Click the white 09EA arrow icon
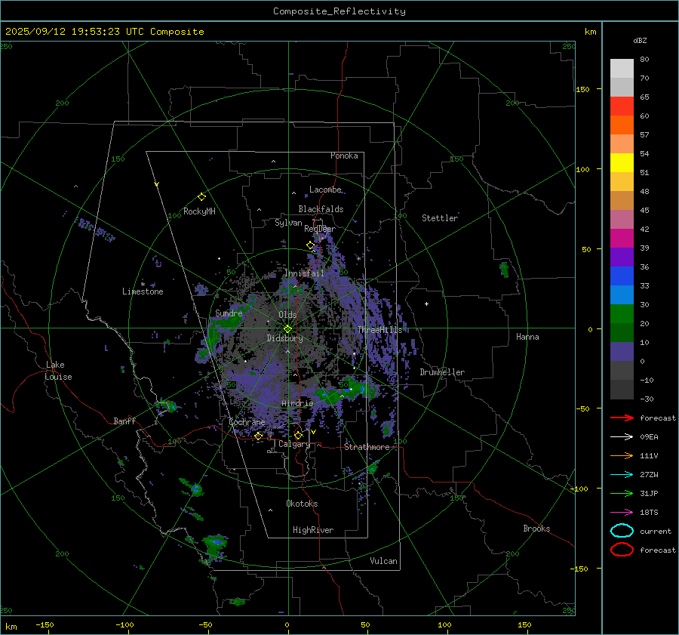 pos(622,437)
